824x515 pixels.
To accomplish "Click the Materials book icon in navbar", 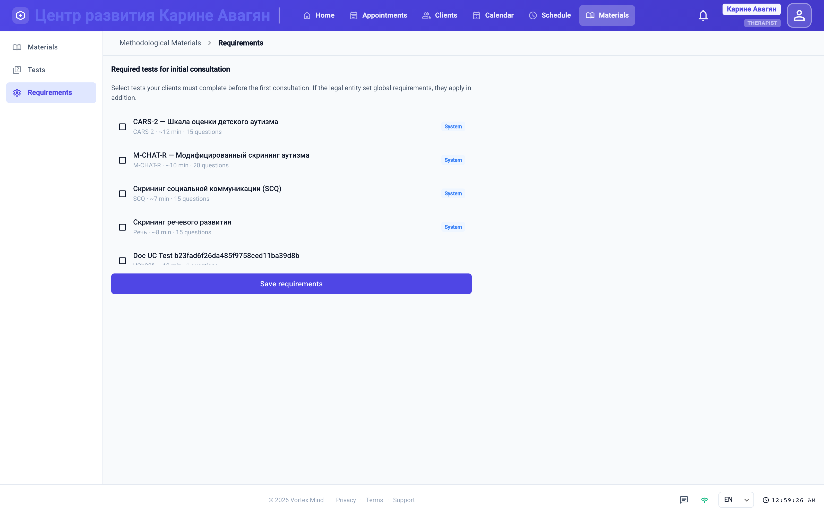I will click(x=590, y=15).
